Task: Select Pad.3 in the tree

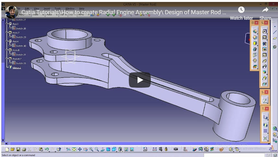Action: click(x=15, y=24)
